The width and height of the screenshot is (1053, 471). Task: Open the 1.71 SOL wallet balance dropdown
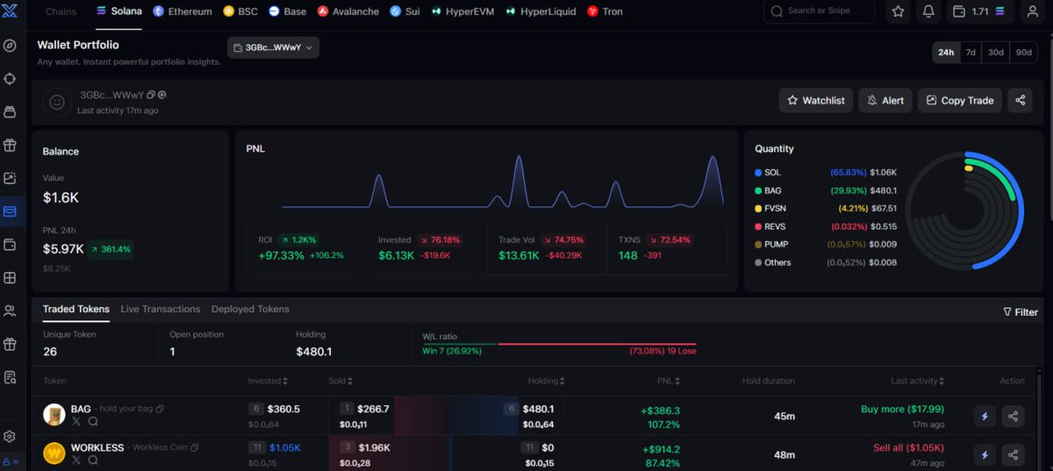coord(981,11)
